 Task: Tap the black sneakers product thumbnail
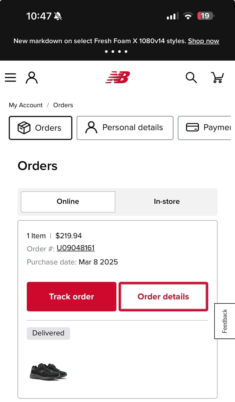[48, 371]
